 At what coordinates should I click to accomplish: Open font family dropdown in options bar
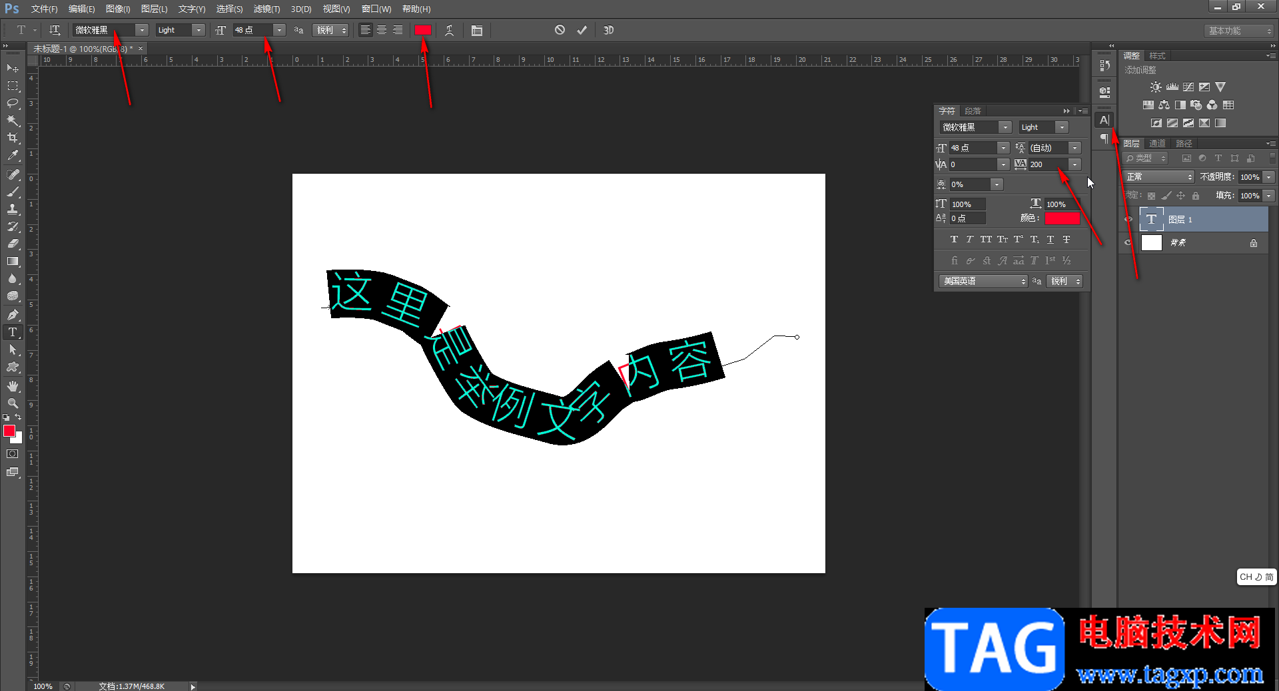tap(142, 30)
